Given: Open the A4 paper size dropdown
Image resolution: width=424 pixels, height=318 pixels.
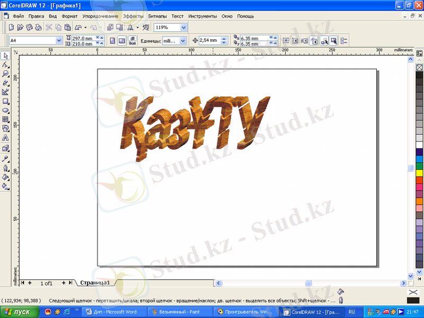Looking at the screenshot, I should pyautogui.click(x=59, y=41).
